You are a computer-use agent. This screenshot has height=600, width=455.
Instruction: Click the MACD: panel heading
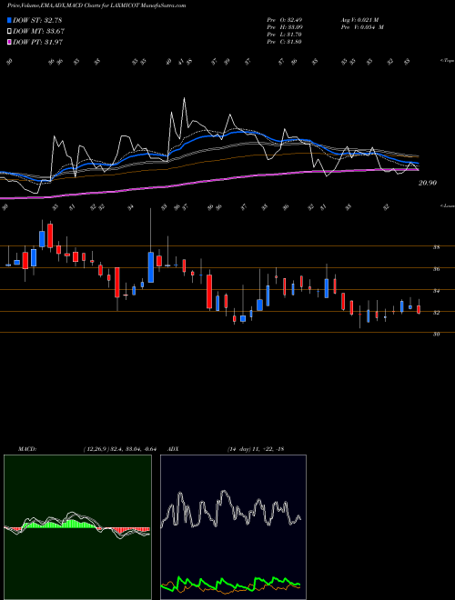click(x=27, y=449)
